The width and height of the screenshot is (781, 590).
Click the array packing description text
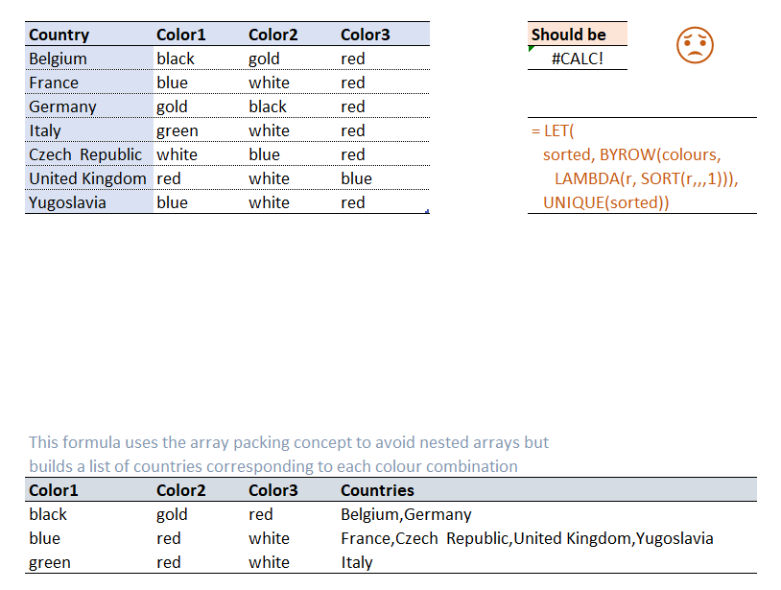(288, 455)
